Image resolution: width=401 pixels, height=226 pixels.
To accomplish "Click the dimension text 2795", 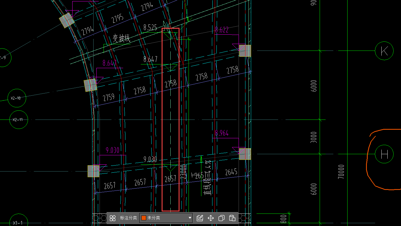I will [x=117, y=19].
